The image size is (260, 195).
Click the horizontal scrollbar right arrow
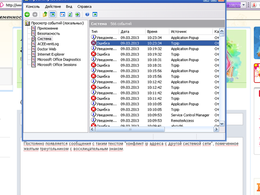pos(216,129)
